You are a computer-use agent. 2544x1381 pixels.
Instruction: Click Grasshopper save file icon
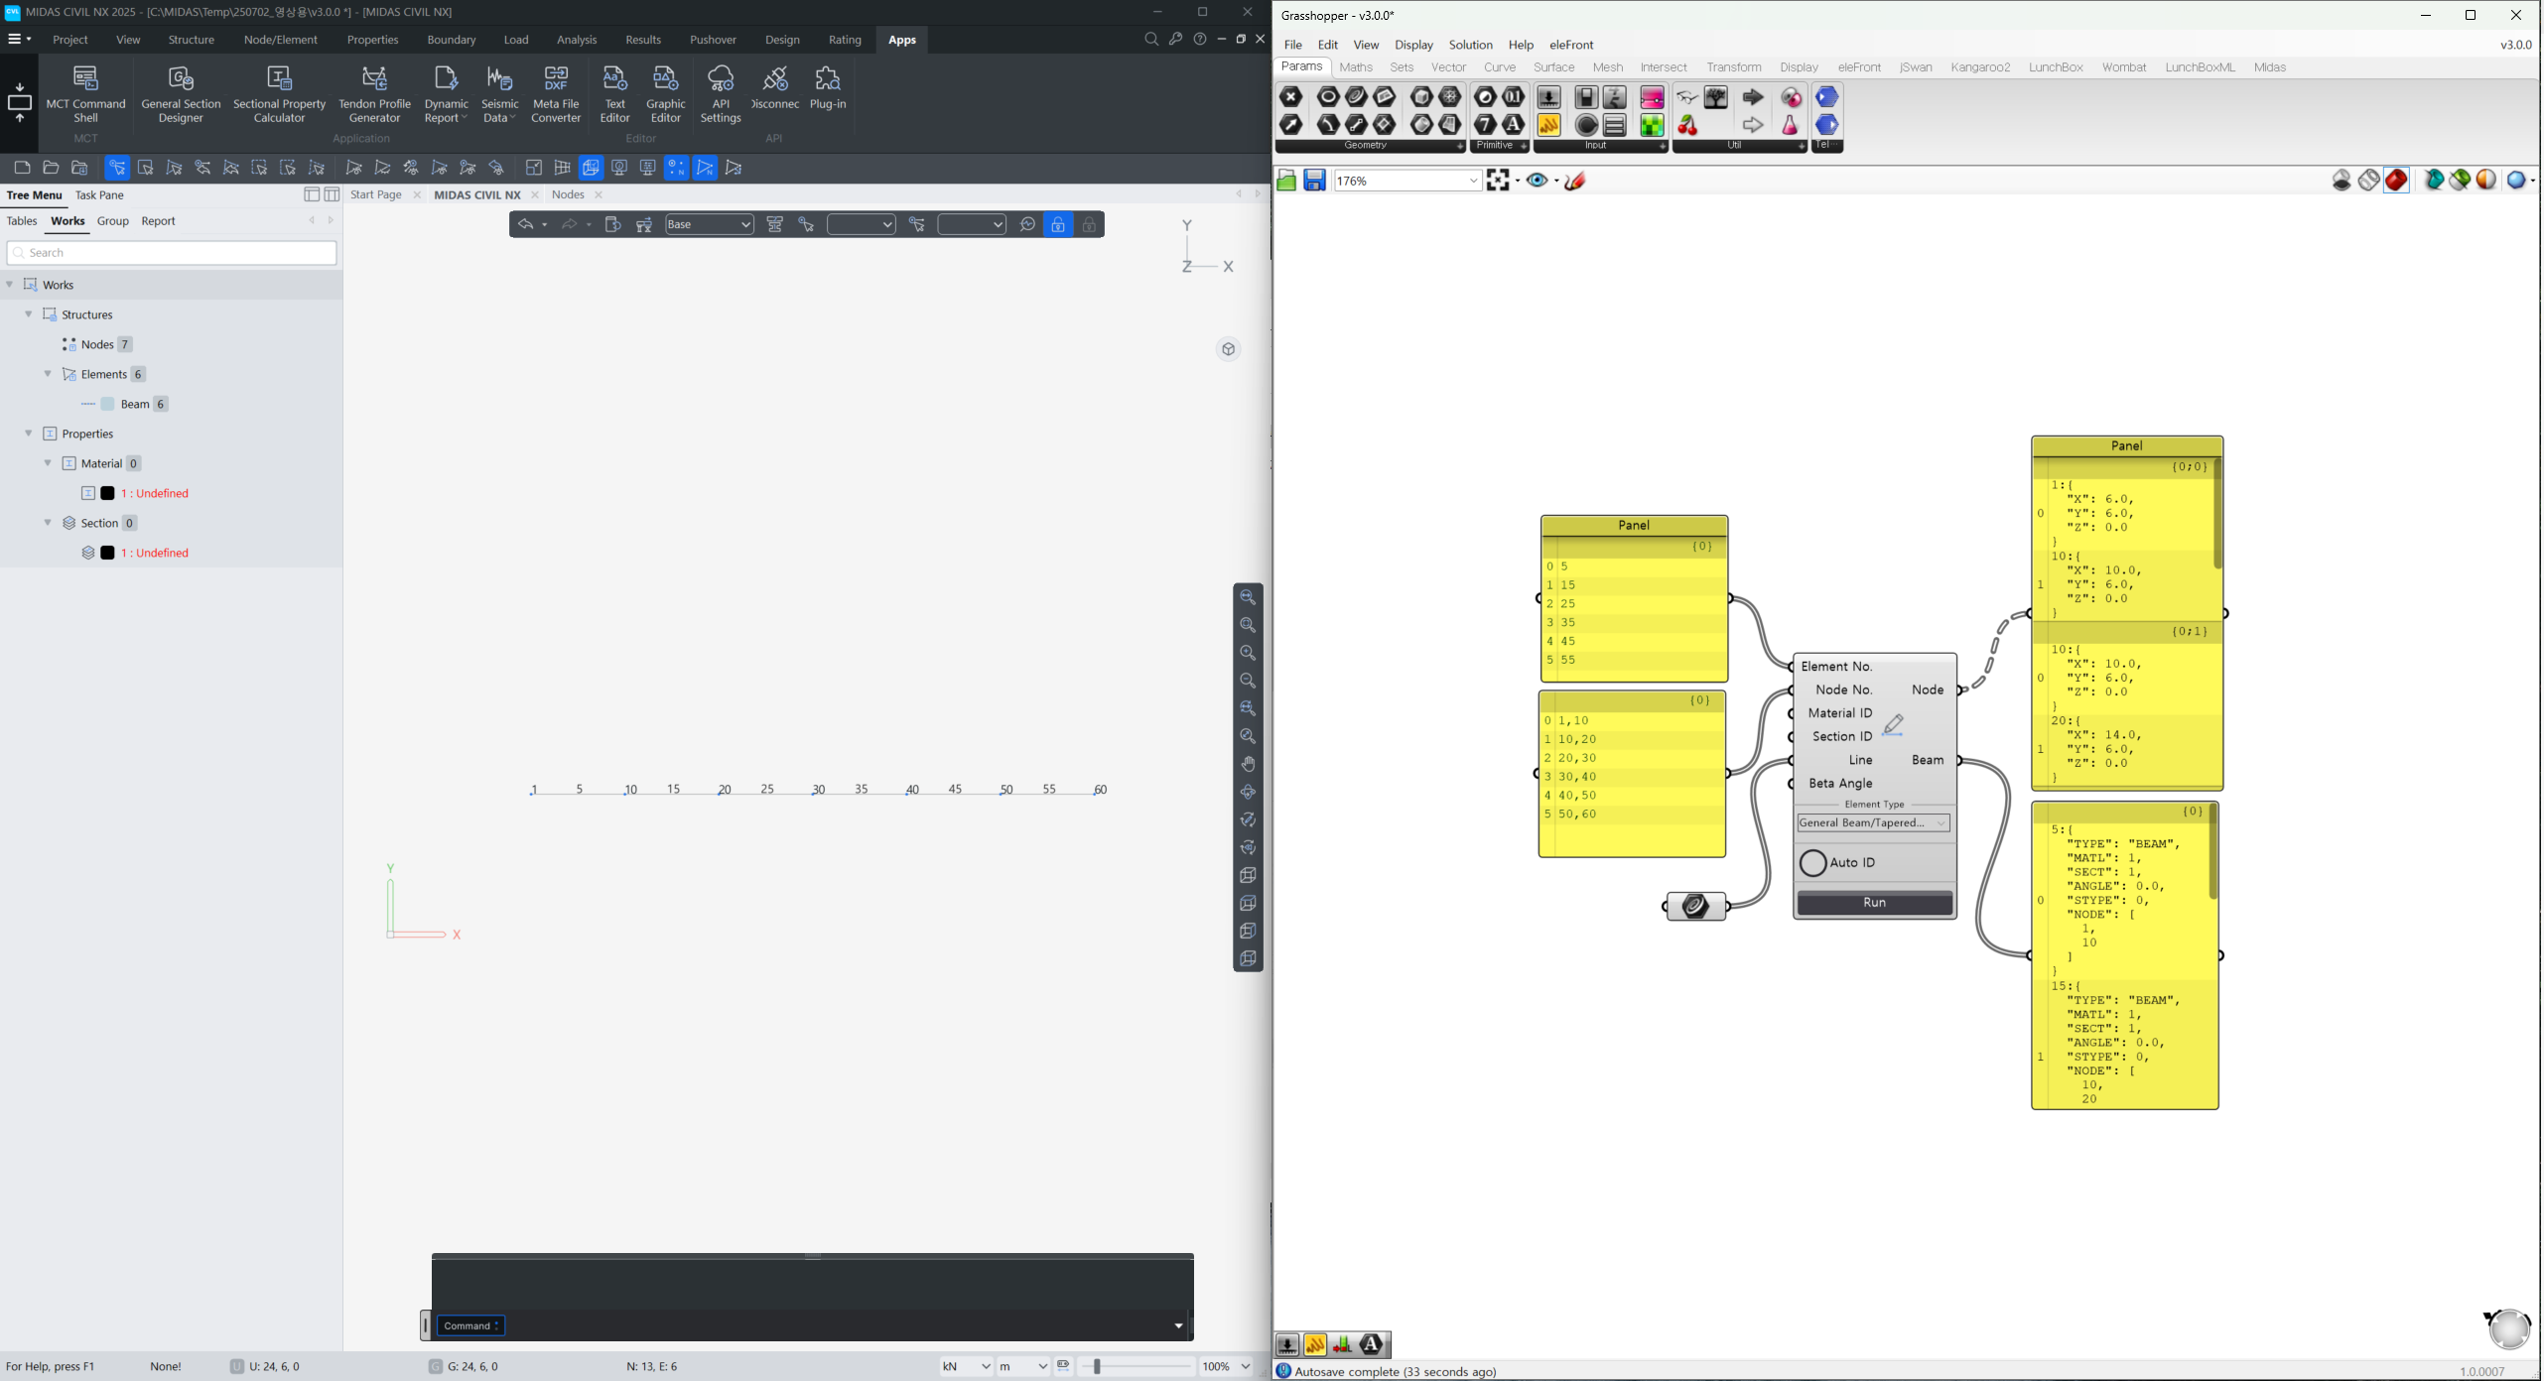[1315, 181]
